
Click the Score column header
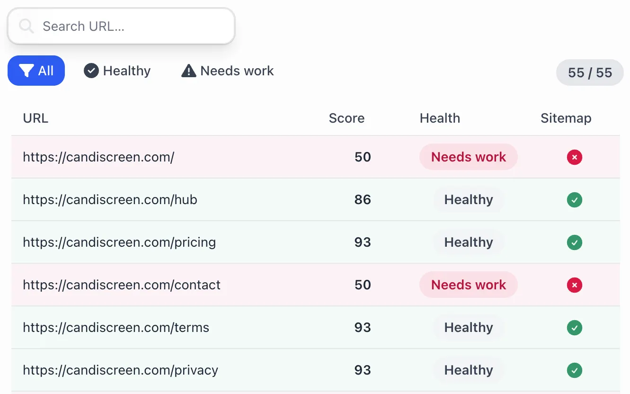(346, 118)
